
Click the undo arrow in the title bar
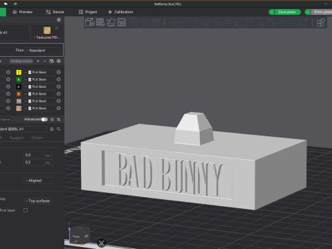pos(6,3)
